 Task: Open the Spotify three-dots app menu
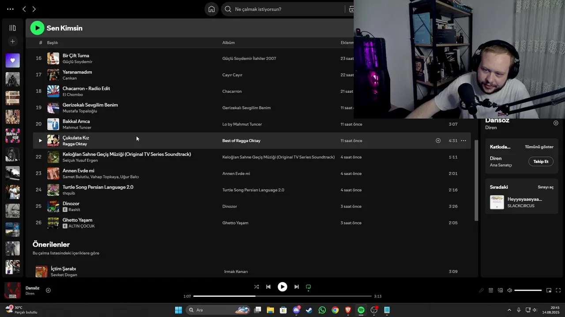click(x=10, y=9)
